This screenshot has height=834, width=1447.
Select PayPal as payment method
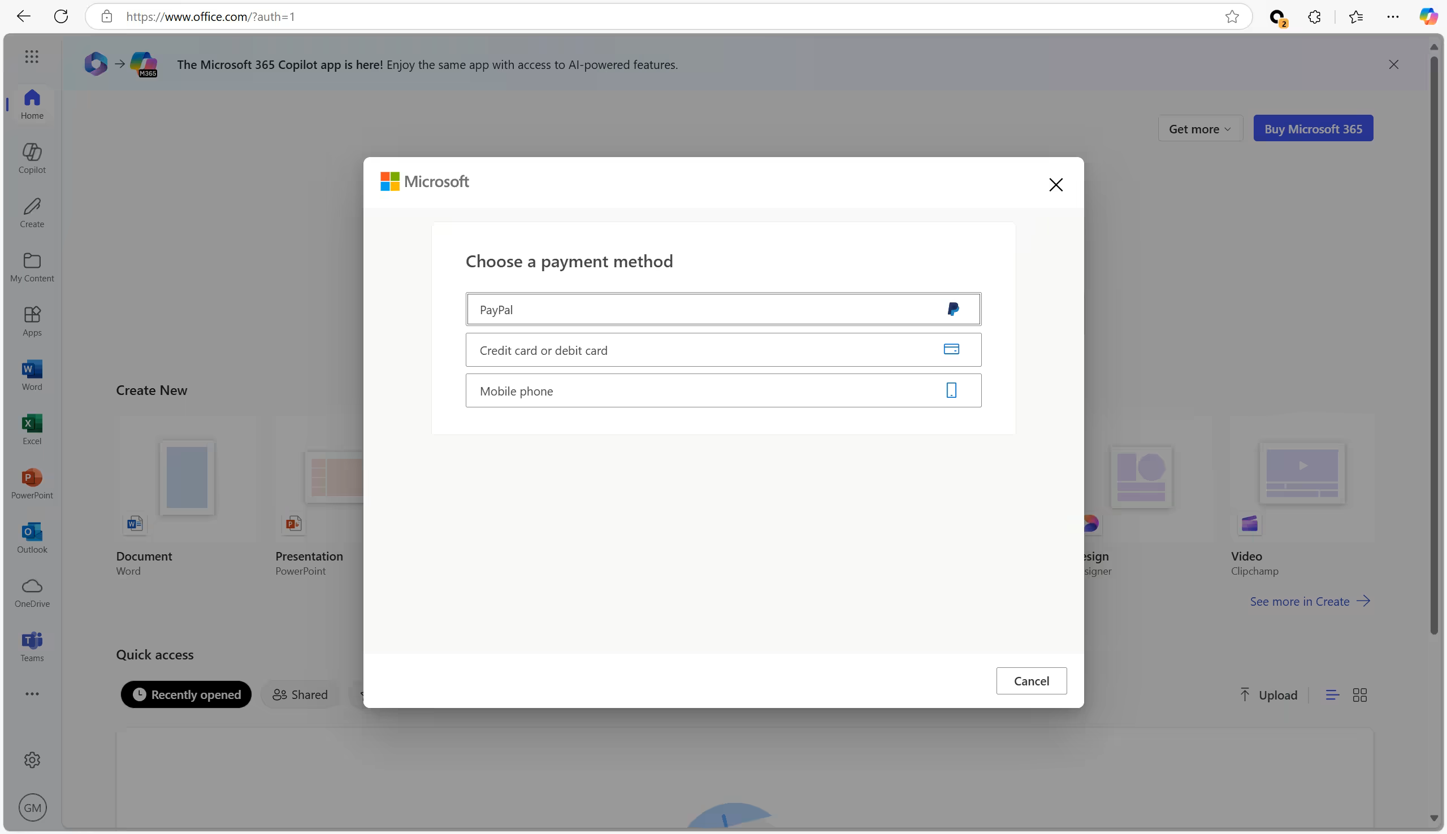pos(723,309)
